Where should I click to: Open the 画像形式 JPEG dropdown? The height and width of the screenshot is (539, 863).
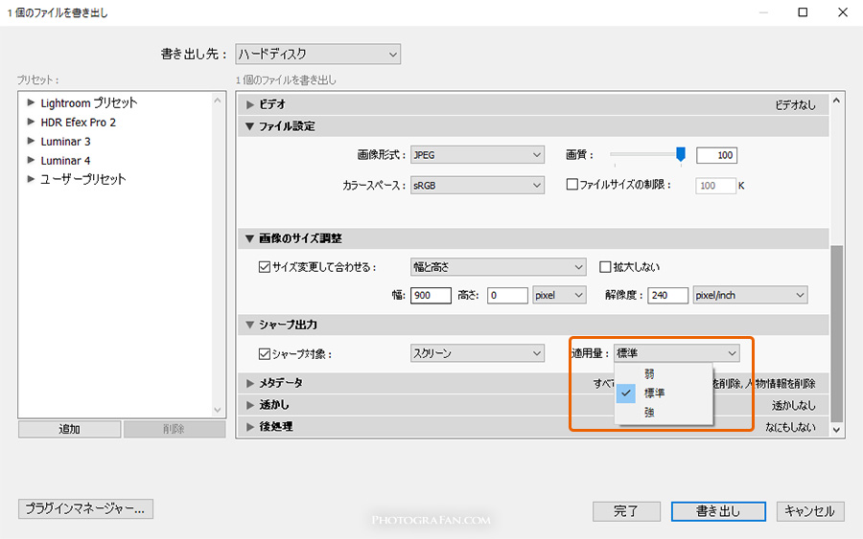click(x=478, y=155)
